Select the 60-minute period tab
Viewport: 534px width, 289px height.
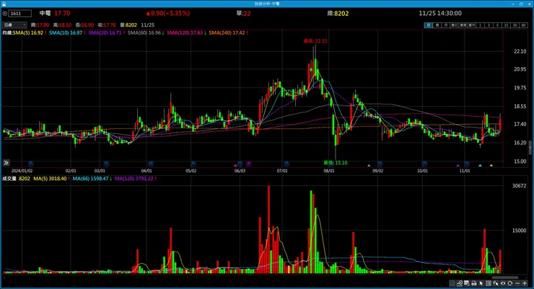[523, 25]
